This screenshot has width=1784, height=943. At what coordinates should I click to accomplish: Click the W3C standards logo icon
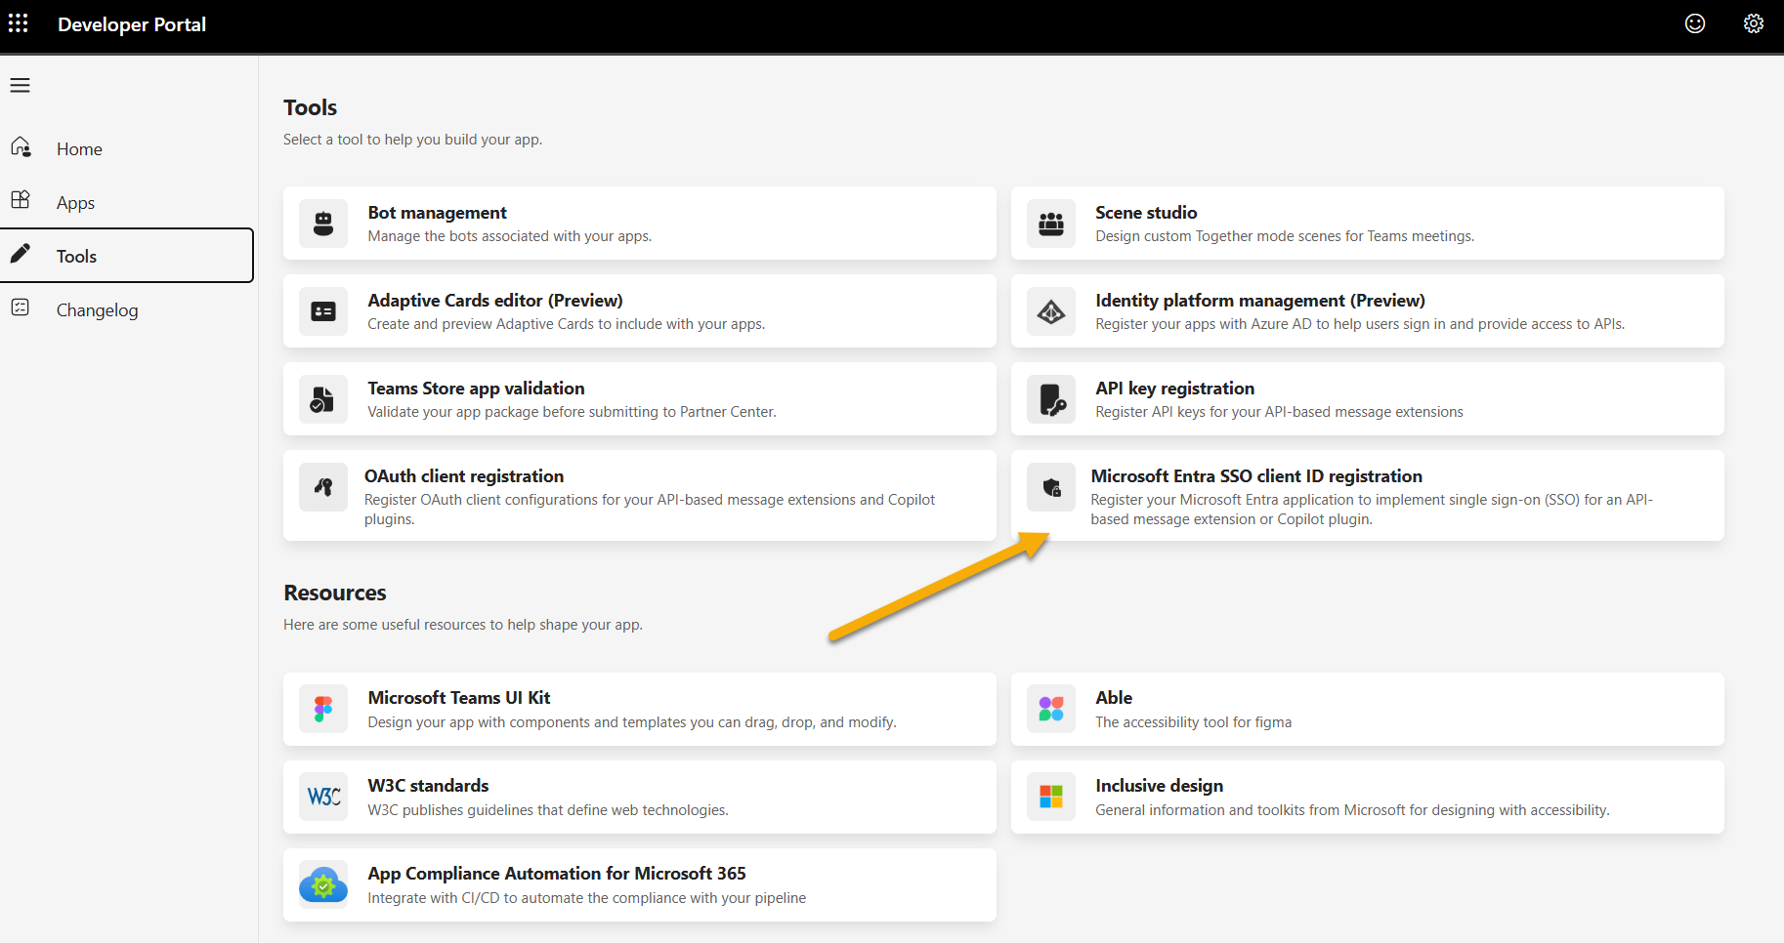click(x=323, y=797)
